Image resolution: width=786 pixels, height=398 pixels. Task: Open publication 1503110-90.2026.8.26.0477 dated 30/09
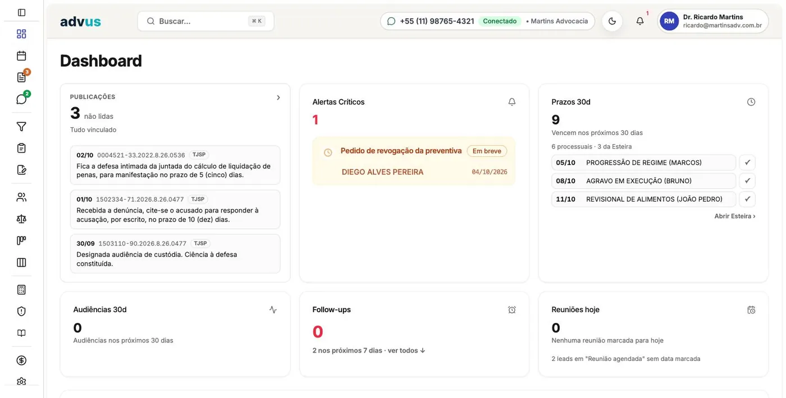point(175,253)
